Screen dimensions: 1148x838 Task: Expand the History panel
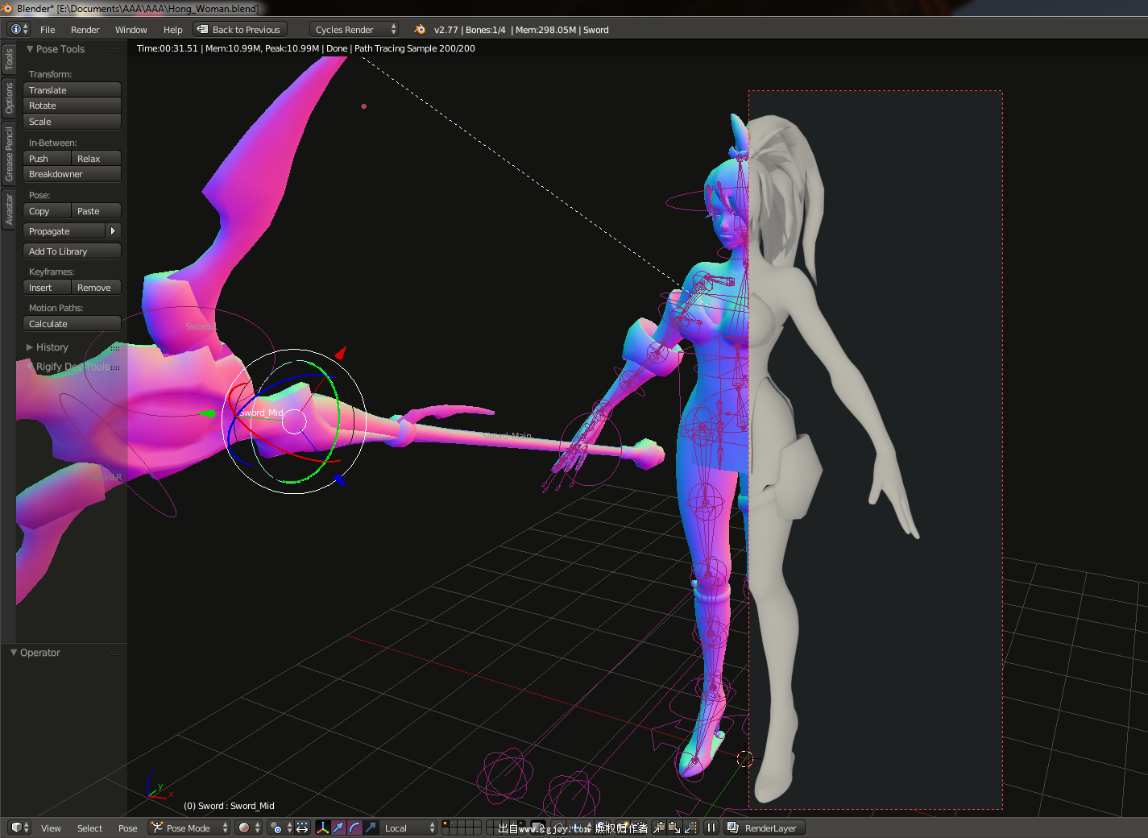(x=30, y=347)
